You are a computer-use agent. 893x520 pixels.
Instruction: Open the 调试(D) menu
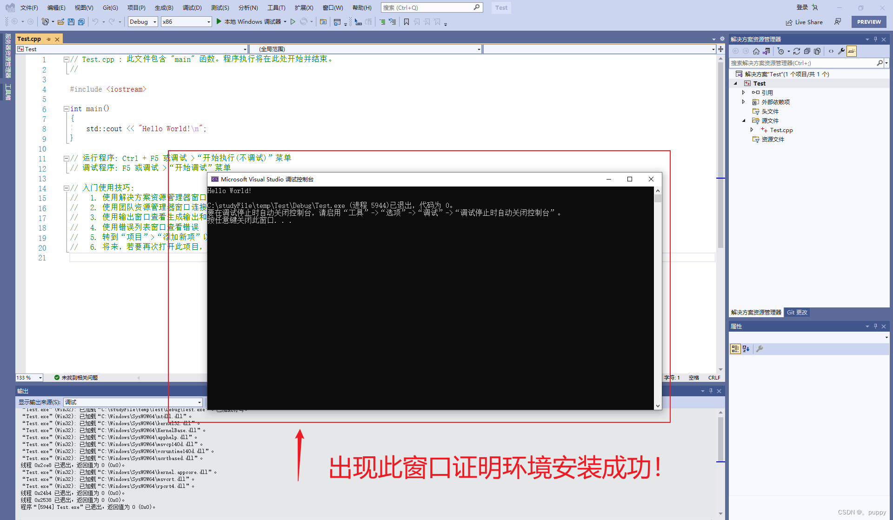tap(192, 7)
